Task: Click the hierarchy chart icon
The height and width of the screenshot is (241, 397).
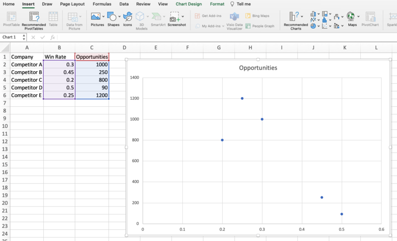Action: tap(325, 14)
